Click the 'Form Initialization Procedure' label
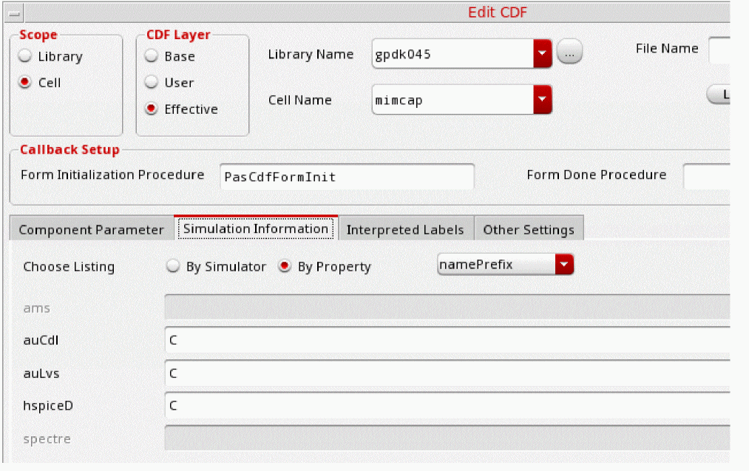The height and width of the screenshot is (471, 749). (112, 174)
